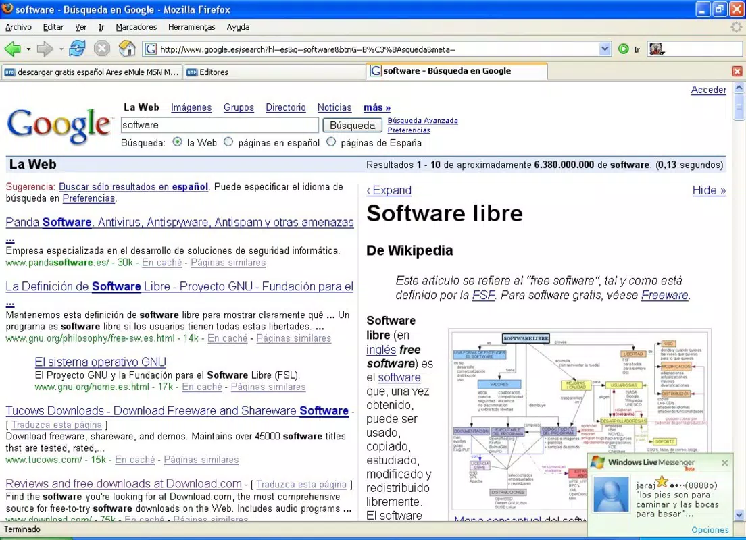
Task: Click the green Go button icon
Action: (x=623, y=49)
